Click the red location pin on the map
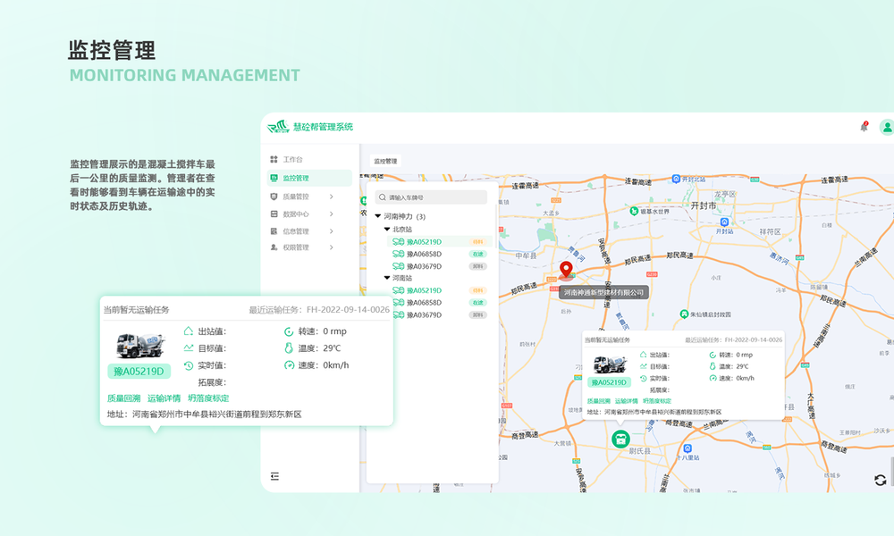This screenshot has height=536, width=894. pos(566,270)
